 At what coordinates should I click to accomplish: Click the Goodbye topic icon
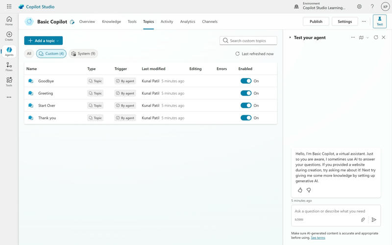[31, 81]
